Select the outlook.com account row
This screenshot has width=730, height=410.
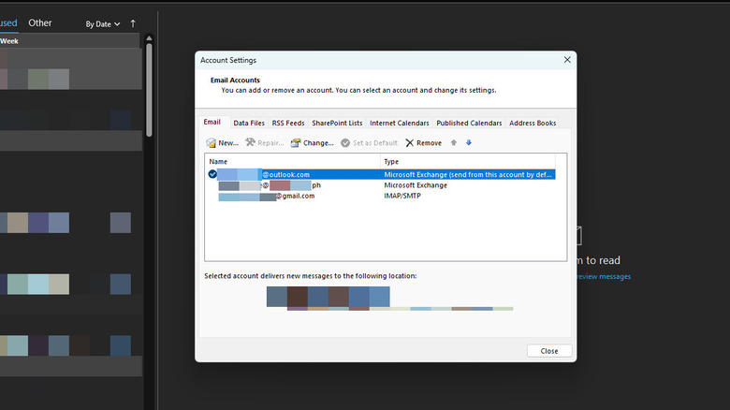tap(381, 174)
